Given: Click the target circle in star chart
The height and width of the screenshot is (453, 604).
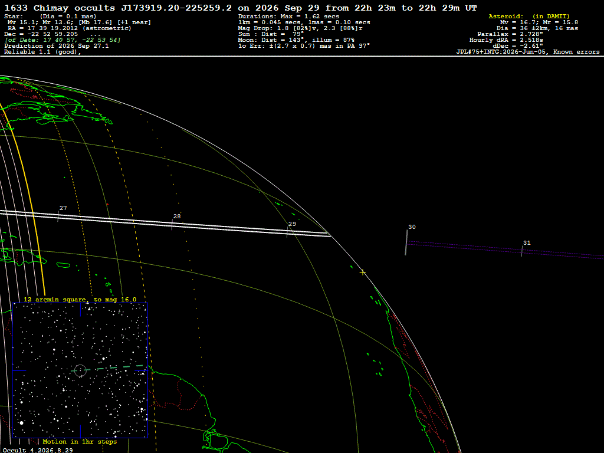Looking at the screenshot, I should click(80, 370).
